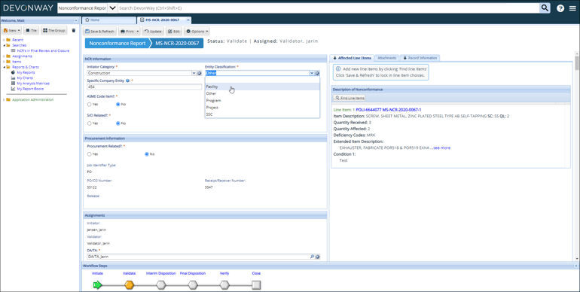Select Yes for S/CI Related
This screenshot has width=580, height=292.
click(89, 123)
